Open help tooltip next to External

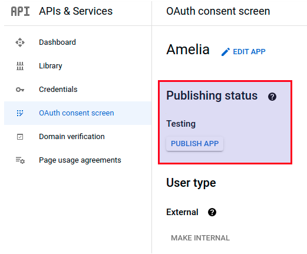(x=212, y=212)
